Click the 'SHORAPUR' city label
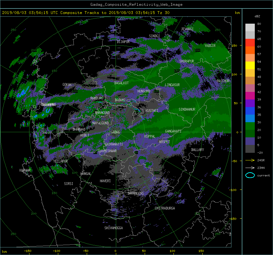 click(187, 61)
